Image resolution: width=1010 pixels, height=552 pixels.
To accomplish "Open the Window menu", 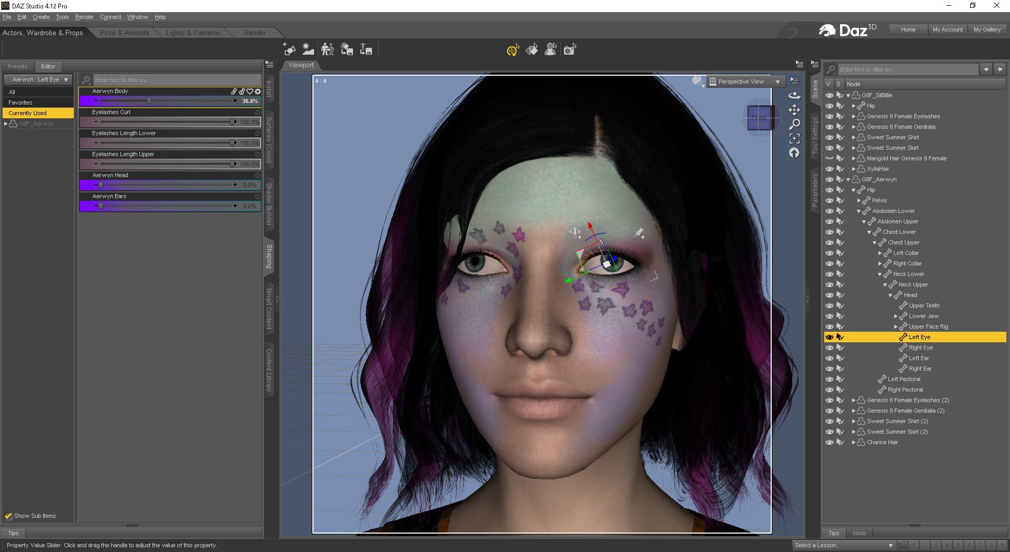I will coord(138,17).
